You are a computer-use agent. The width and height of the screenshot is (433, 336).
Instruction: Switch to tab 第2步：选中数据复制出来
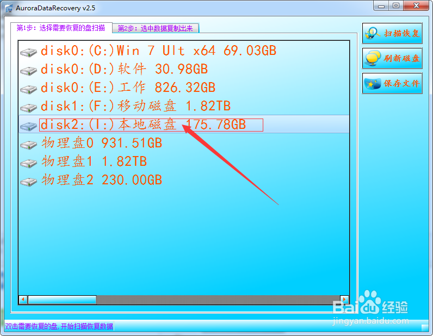point(156,28)
